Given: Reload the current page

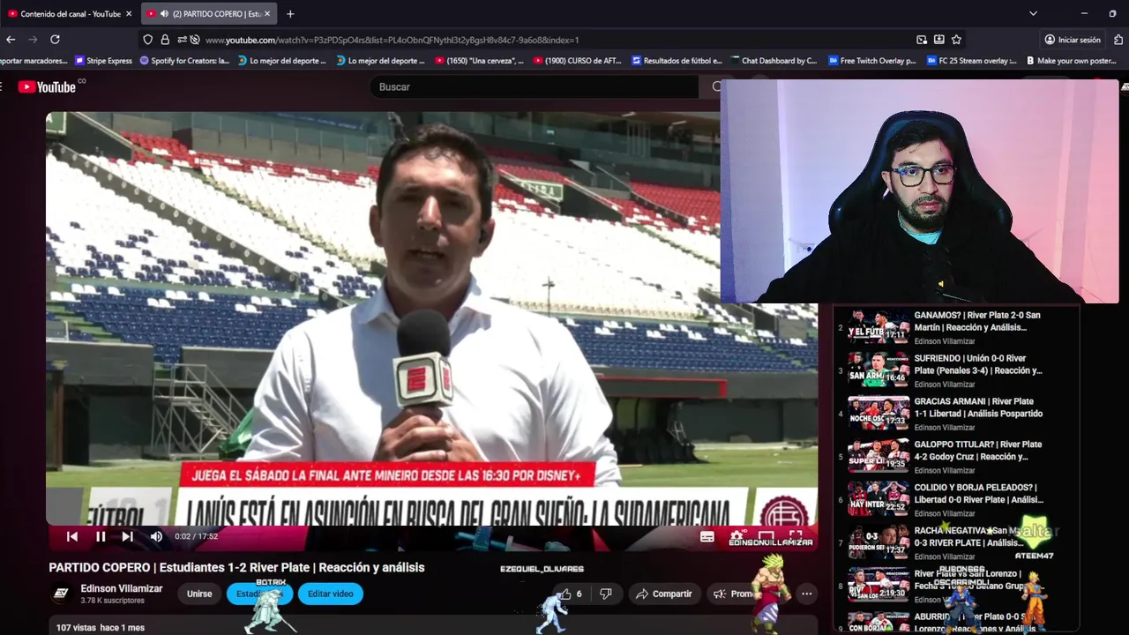Looking at the screenshot, I should click(55, 40).
